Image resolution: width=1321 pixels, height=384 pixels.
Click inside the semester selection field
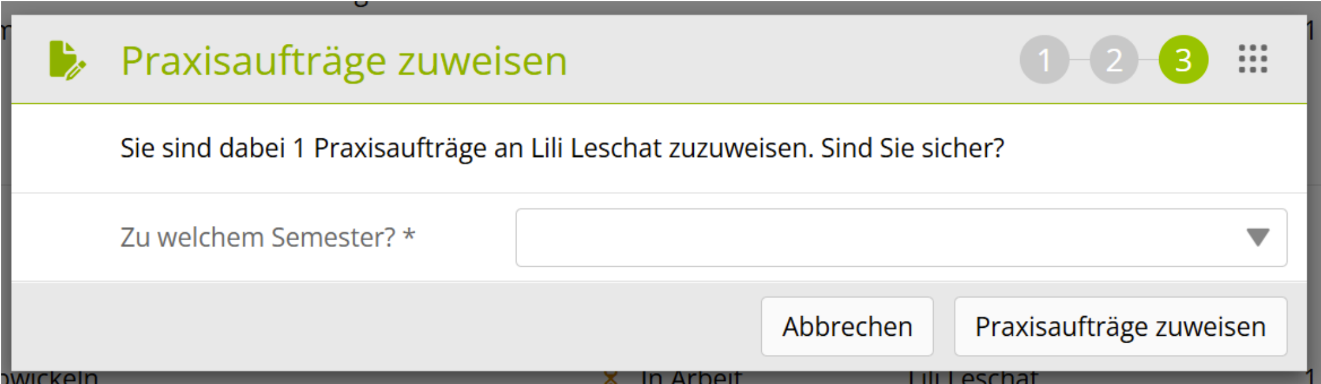pos(877,238)
